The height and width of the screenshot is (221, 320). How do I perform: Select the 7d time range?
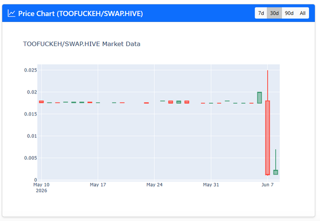[x=261, y=13]
